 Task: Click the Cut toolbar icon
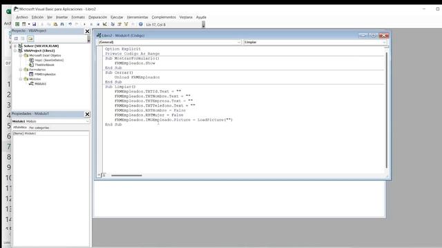[x=42, y=25]
